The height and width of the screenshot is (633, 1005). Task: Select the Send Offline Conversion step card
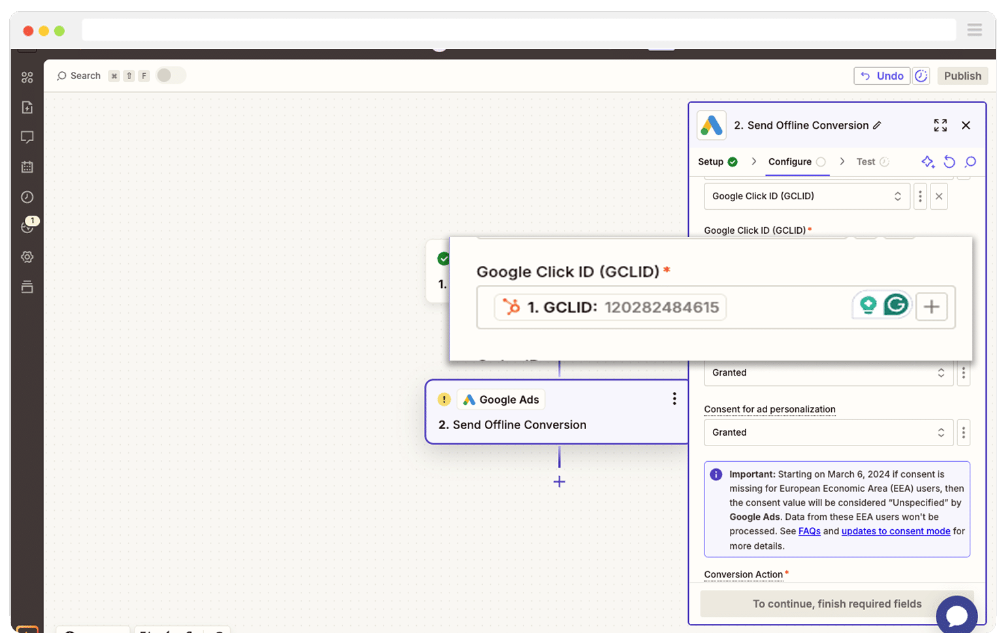click(557, 412)
